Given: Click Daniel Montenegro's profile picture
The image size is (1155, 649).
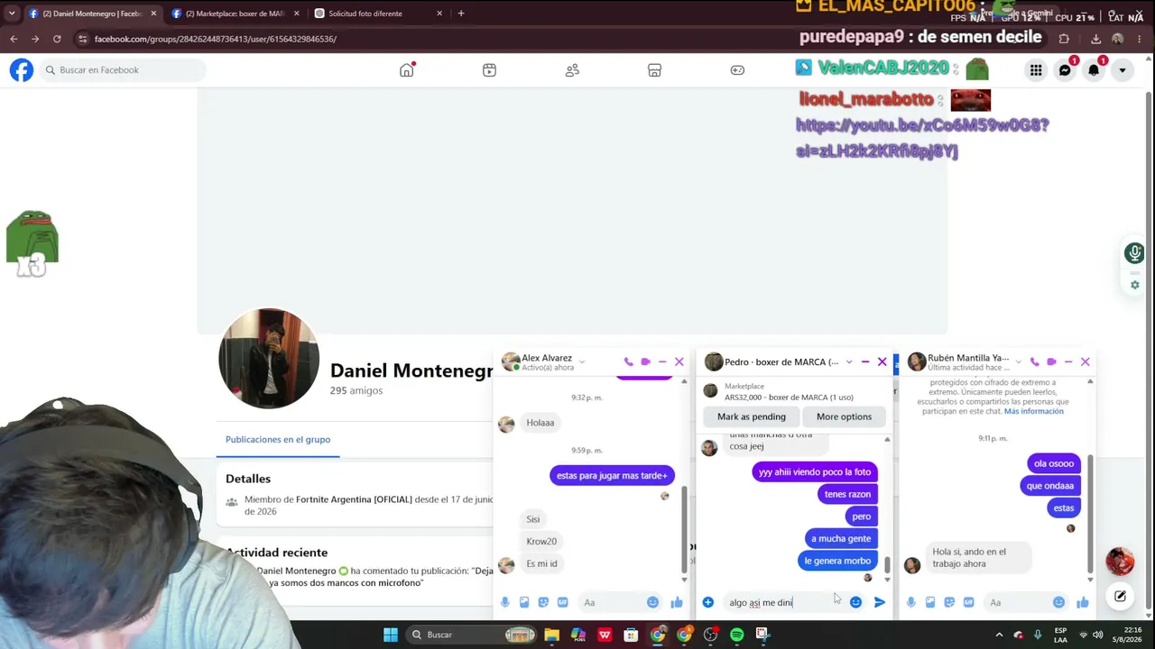Looking at the screenshot, I should 269,359.
